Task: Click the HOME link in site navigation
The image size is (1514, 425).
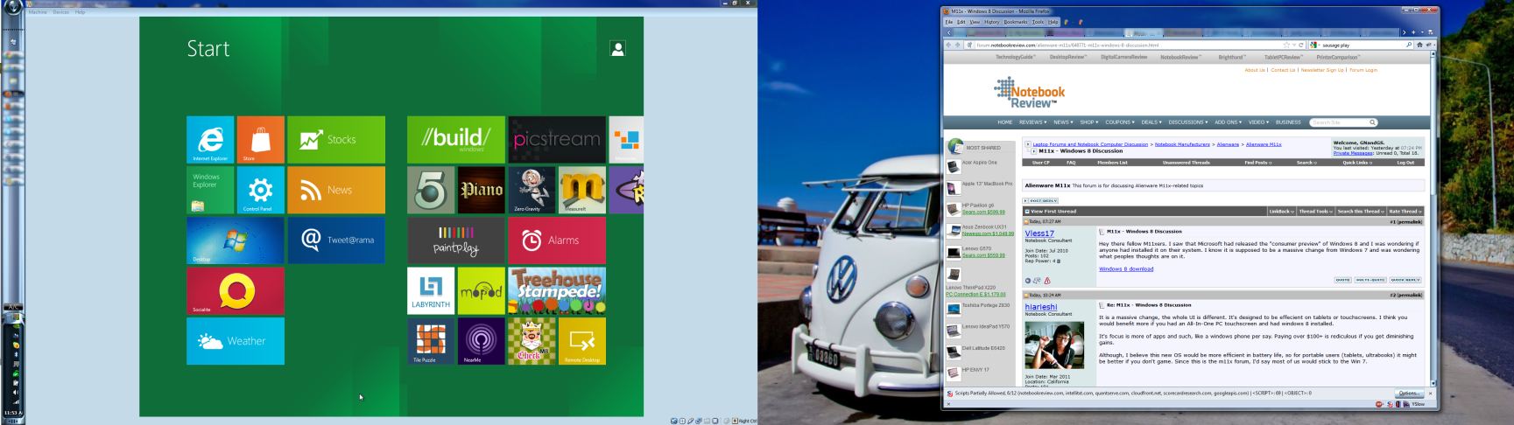Action: click(1005, 122)
